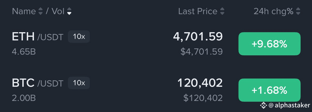Image resolution: width=312 pixels, height=112 pixels.
Task: Click the Last Price header label
Action: pos(198,11)
